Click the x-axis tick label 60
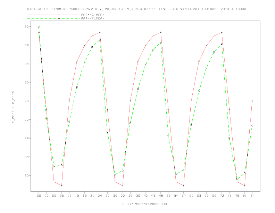 tap(191, 196)
